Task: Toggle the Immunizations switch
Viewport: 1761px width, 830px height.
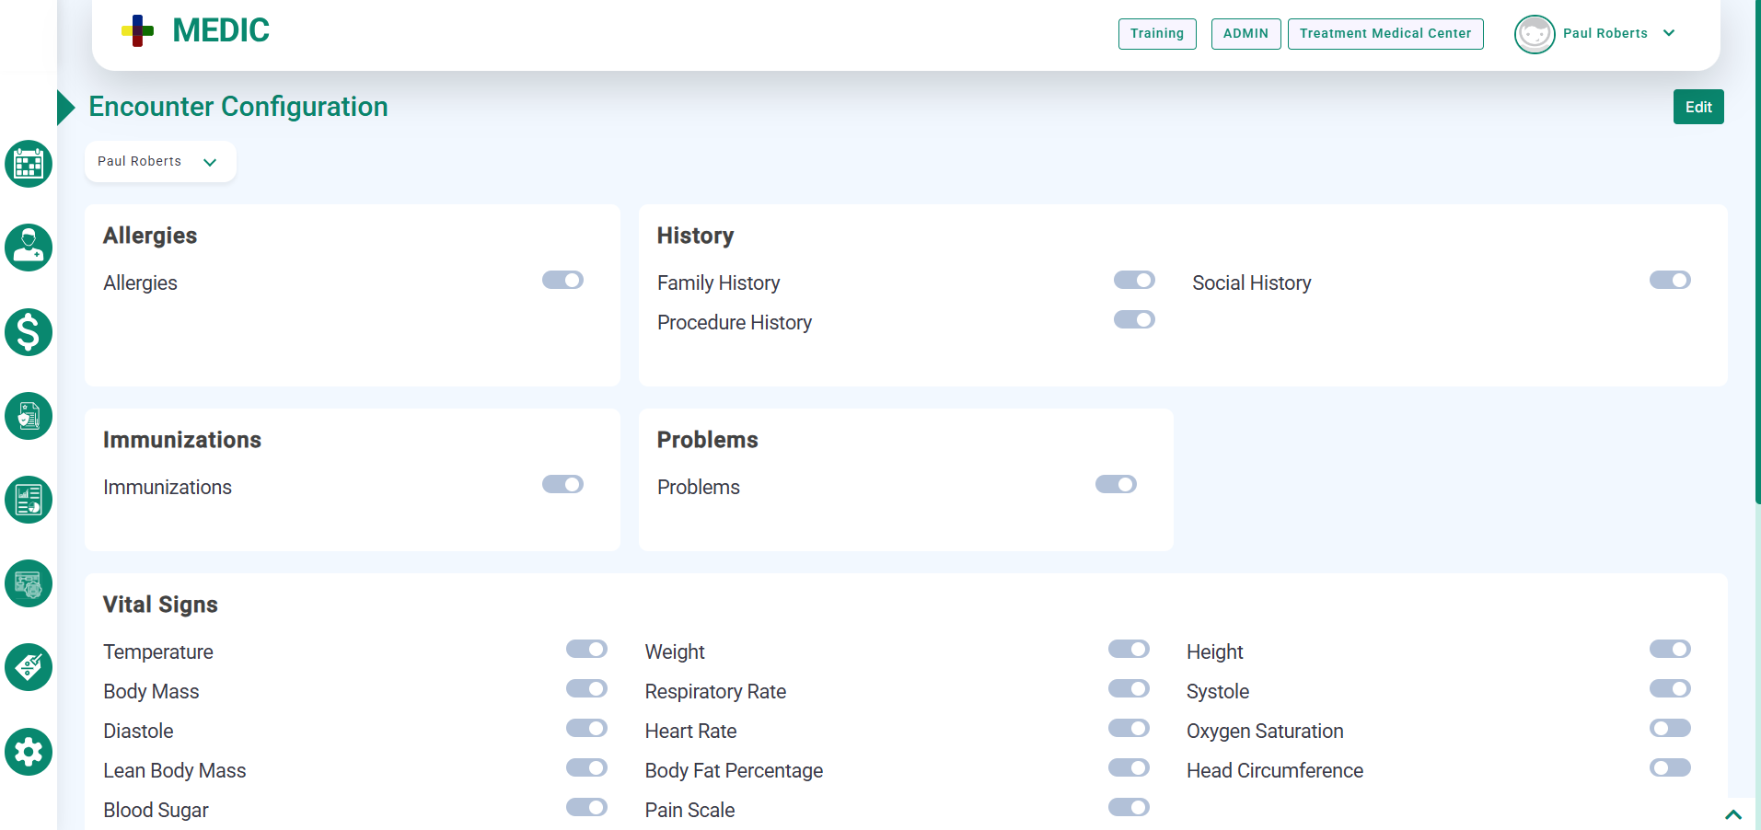Action: (562, 484)
